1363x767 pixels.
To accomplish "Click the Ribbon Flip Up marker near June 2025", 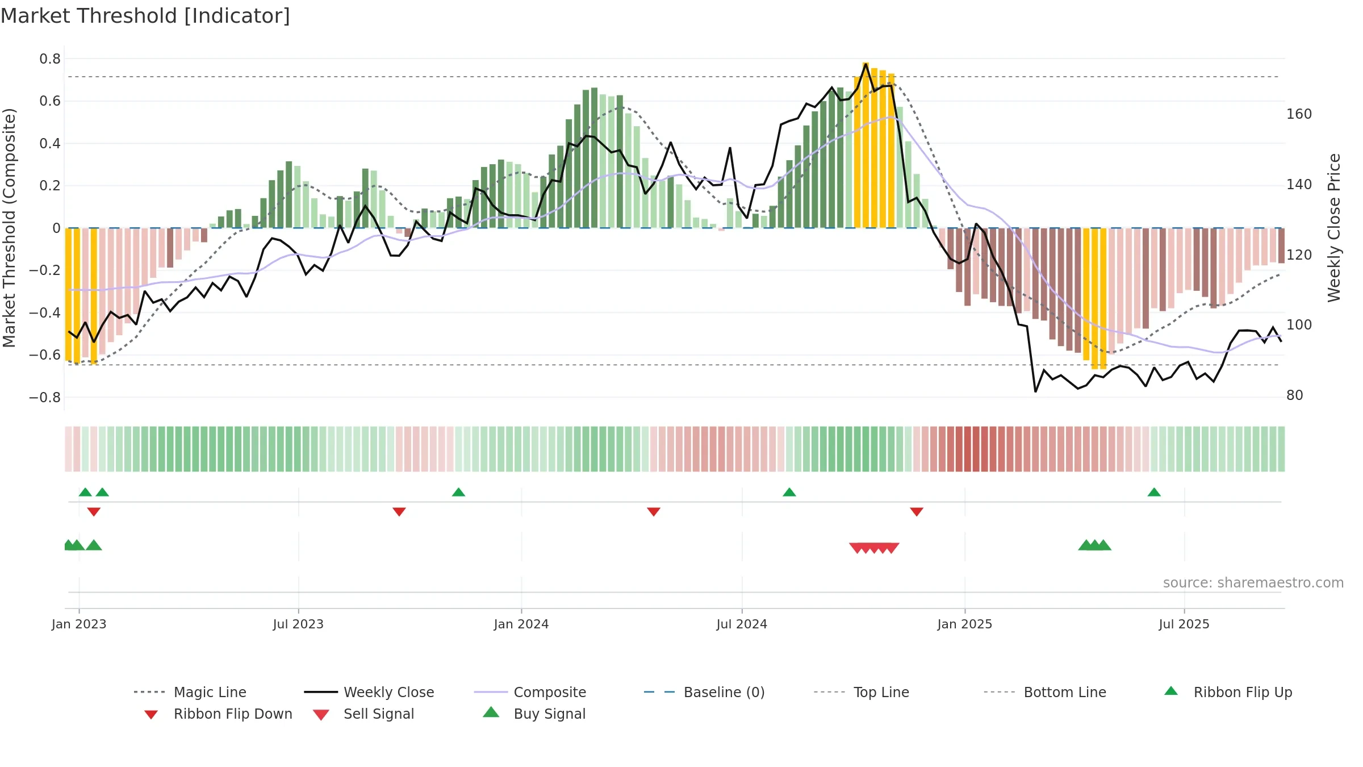I will (x=1154, y=492).
